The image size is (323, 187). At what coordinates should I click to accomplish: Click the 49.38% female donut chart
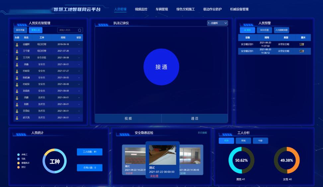pyautogui.click(x=287, y=160)
